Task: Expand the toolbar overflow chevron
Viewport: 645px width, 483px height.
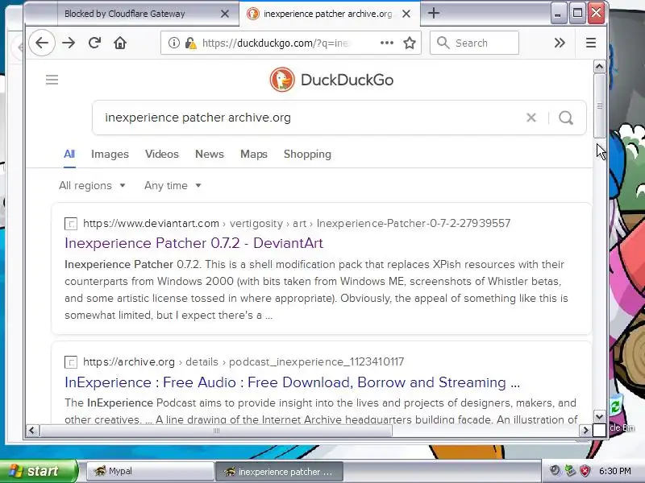Action: (x=560, y=43)
